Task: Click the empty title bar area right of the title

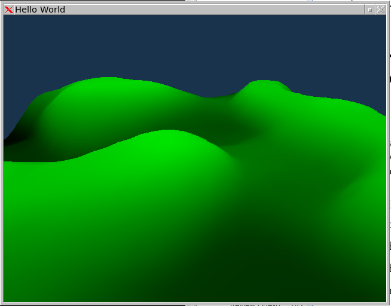Action: tap(209, 10)
